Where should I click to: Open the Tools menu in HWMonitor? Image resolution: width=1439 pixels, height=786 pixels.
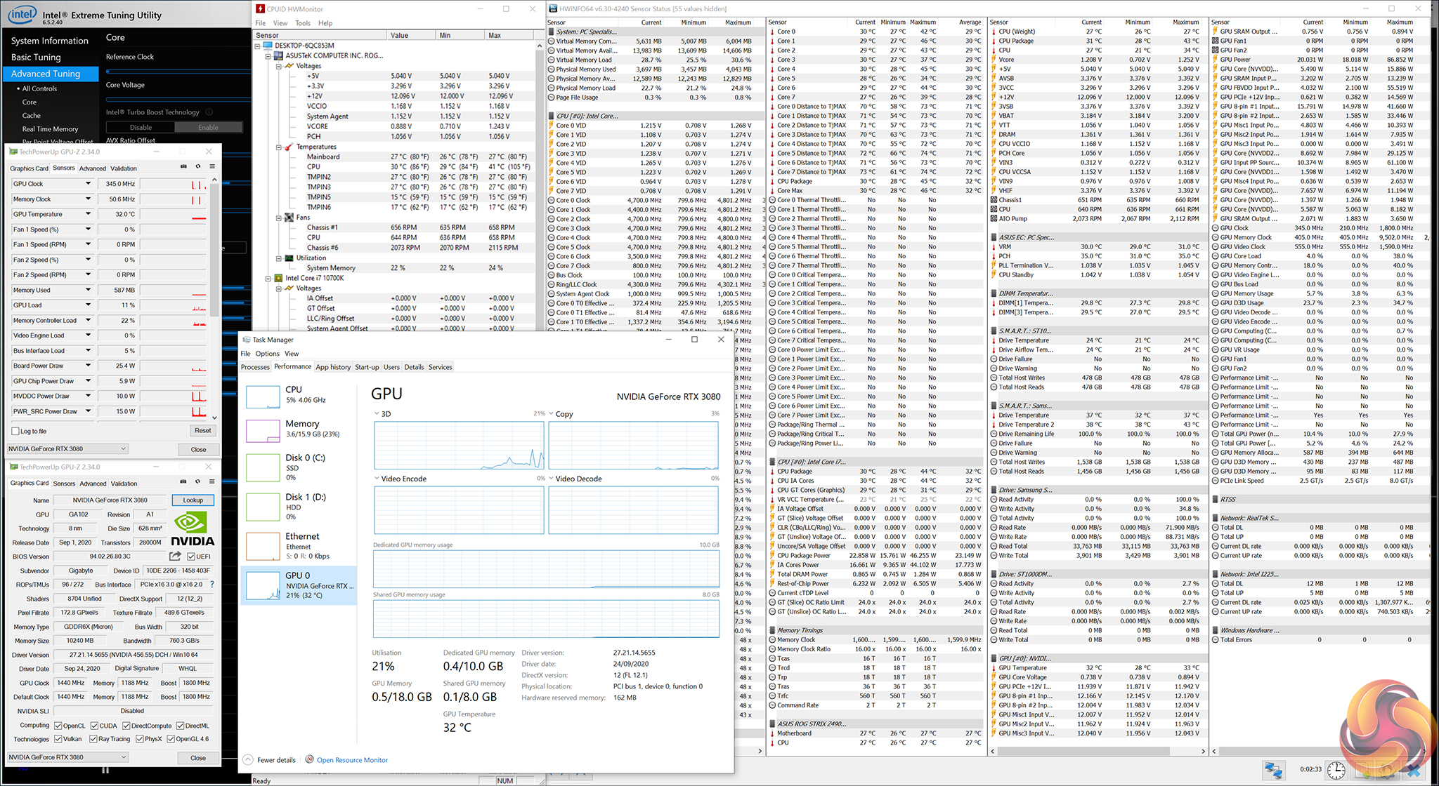click(x=303, y=23)
